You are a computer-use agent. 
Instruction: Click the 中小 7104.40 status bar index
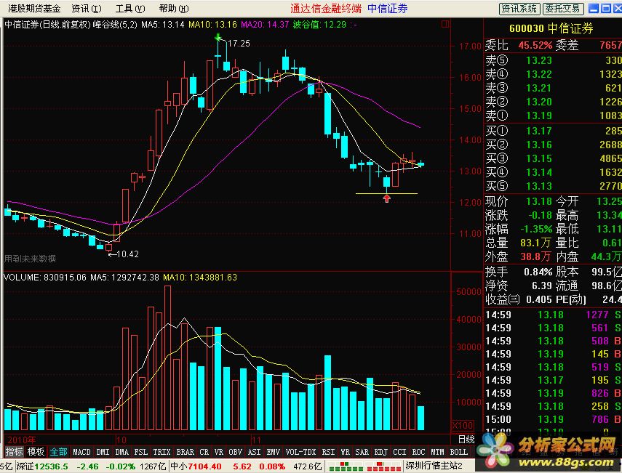coord(196,466)
